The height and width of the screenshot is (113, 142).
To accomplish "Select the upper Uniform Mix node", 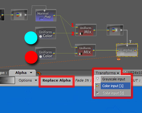I will [86, 30].
